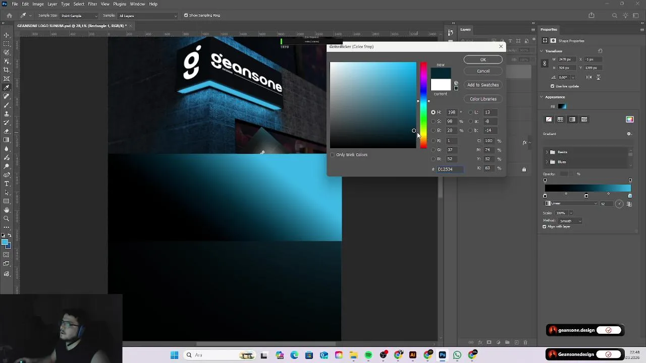Click the Fill gradient swatch

click(562, 106)
